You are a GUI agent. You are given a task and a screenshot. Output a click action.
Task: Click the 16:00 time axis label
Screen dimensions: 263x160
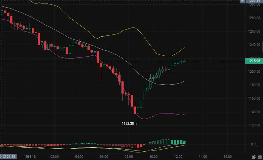coord(227,157)
